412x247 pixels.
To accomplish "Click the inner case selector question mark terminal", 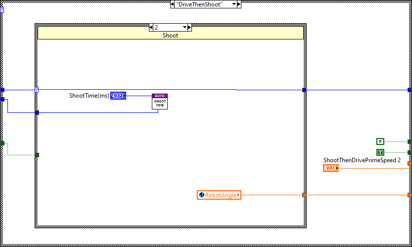I will (37, 90).
